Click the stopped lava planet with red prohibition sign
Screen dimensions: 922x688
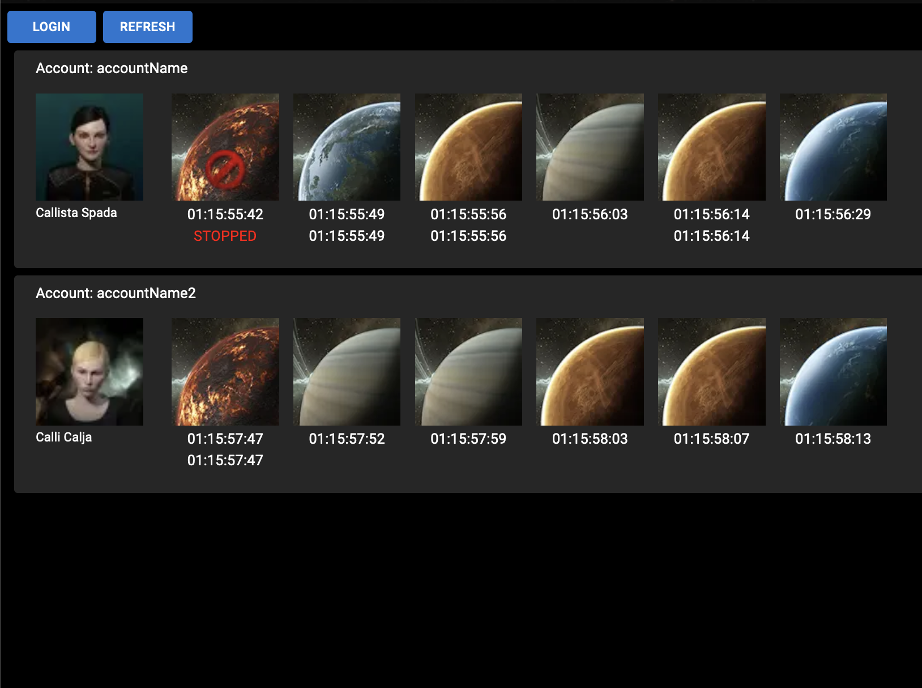click(225, 147)
